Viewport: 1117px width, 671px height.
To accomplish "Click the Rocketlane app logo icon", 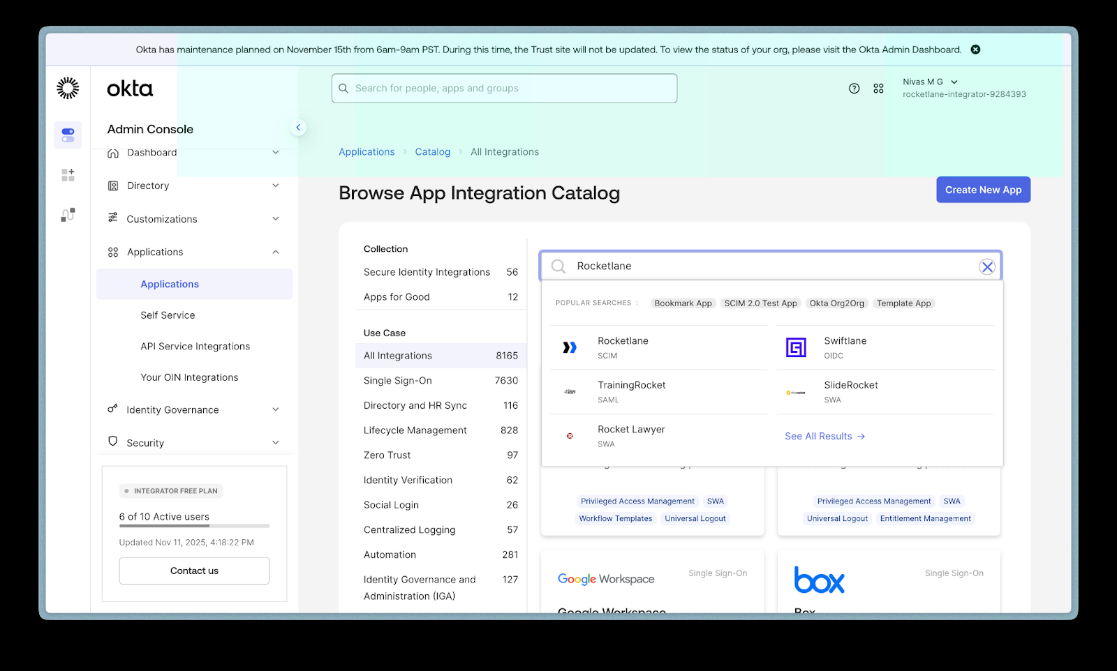I will [x=570, y=347].
